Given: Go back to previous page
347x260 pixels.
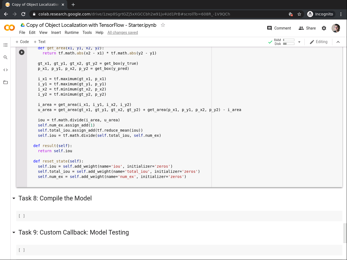Looking at the screenshot, I should tap(6, 14).
